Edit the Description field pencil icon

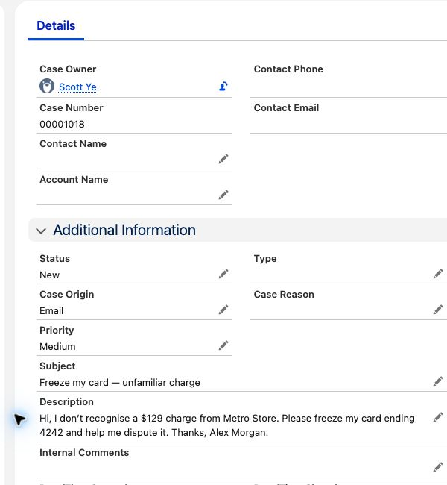pyautogui.click(x=438, y=417)
